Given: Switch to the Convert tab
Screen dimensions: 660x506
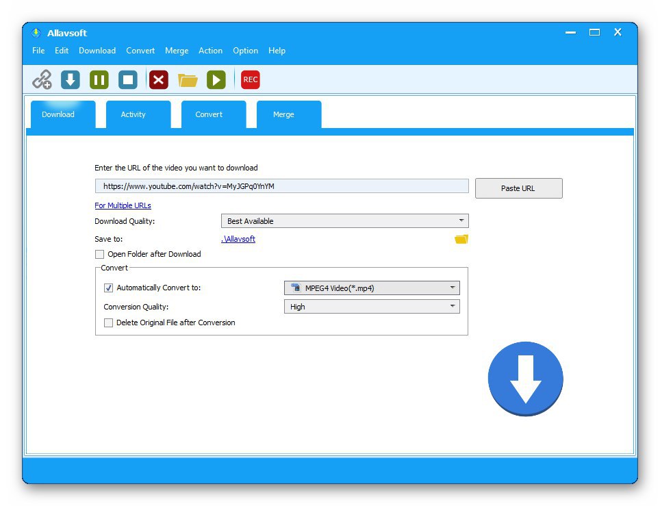Looking at the screenshot, I should coord(214,114).
